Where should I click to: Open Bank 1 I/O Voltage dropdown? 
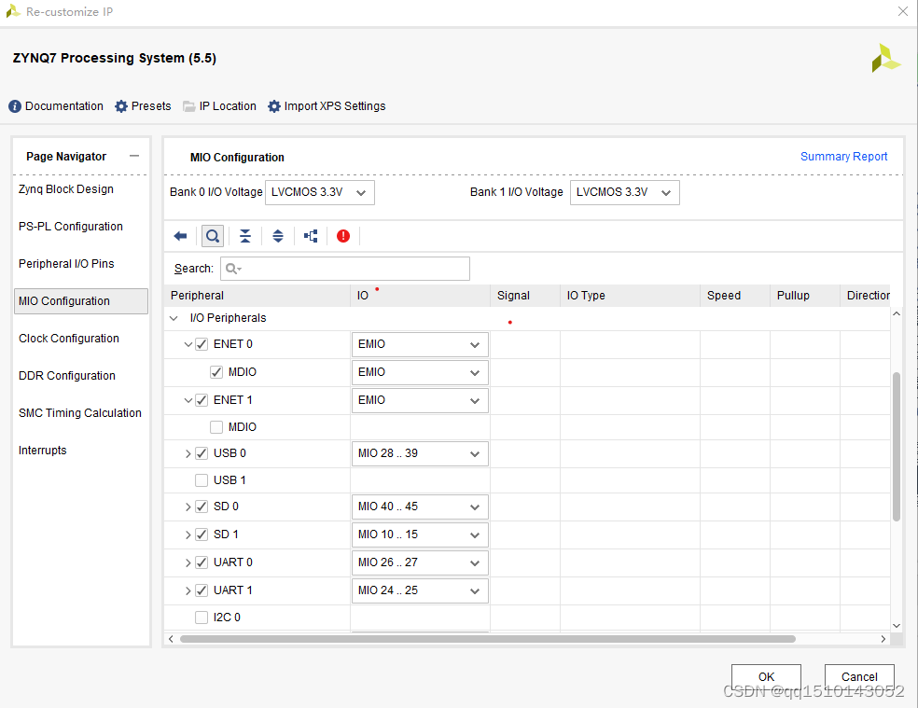(x=625, y=193)
